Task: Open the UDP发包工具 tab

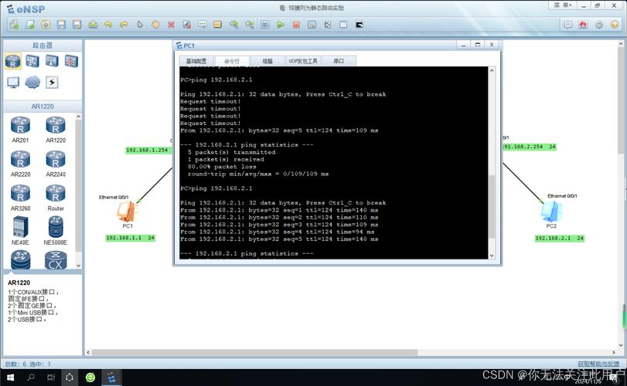Action: (302, 60)
